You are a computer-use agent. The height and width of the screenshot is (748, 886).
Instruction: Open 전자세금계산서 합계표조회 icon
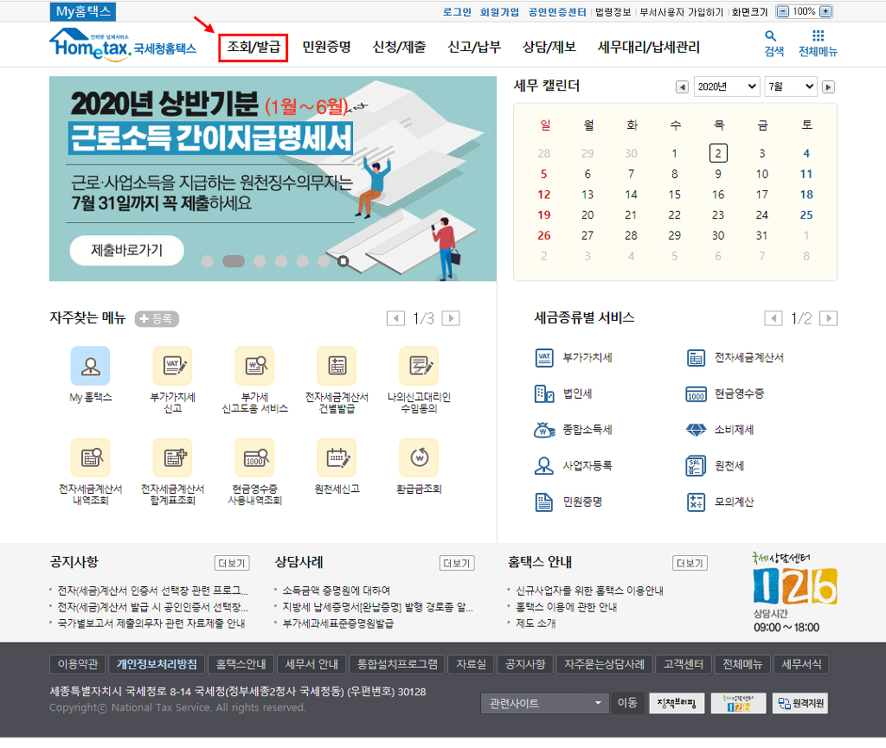coord(172,457)
